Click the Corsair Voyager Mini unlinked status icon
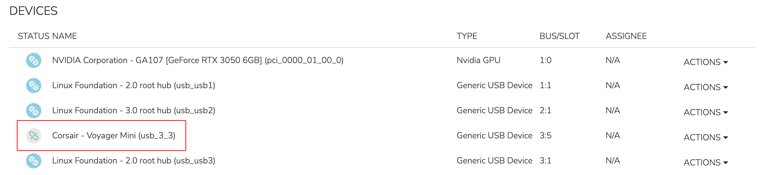This screenshot has width=761, height=175. (x=34, y=136)
